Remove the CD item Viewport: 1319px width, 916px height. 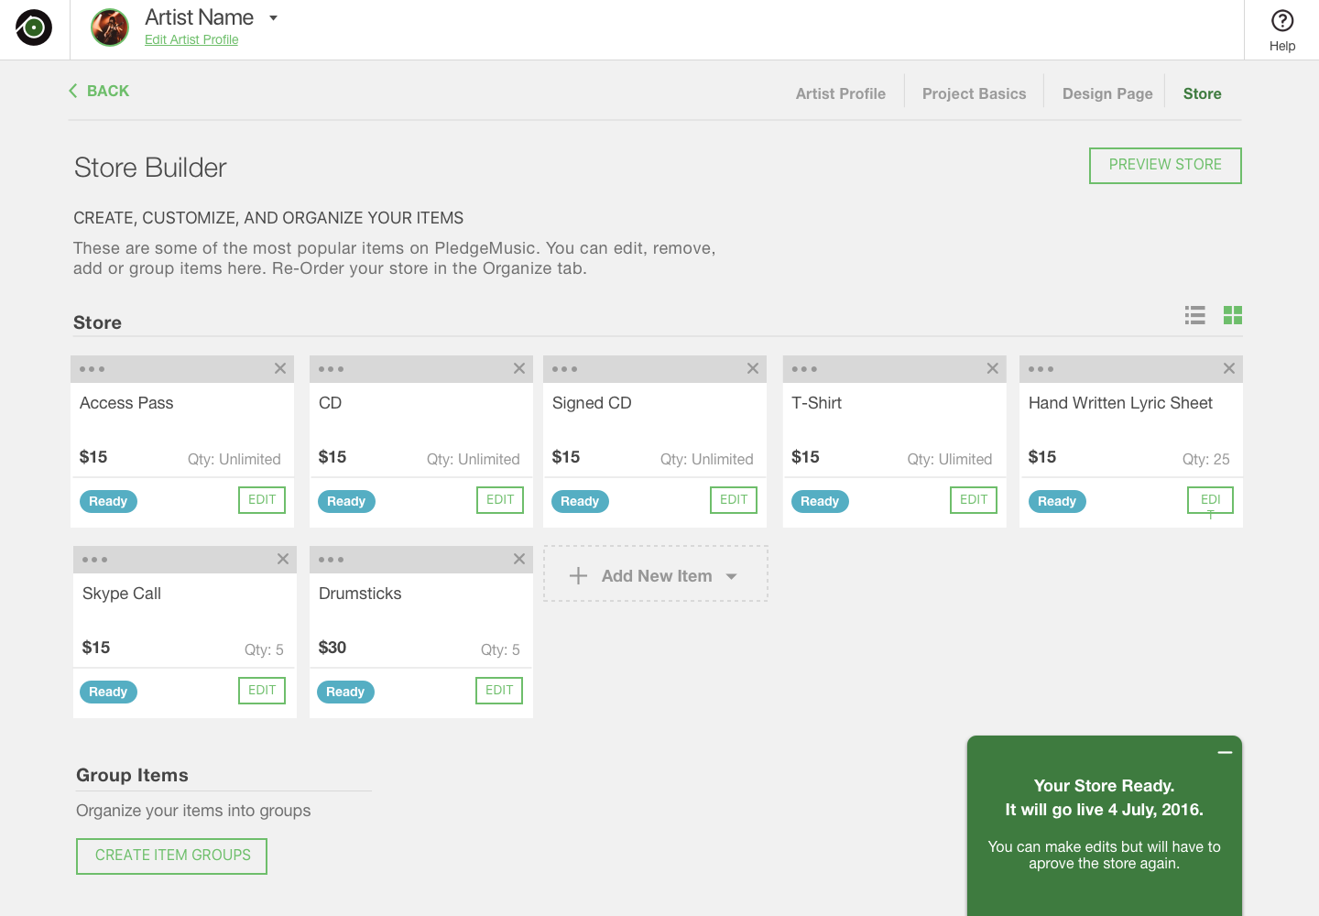click(x=519, y=368)
